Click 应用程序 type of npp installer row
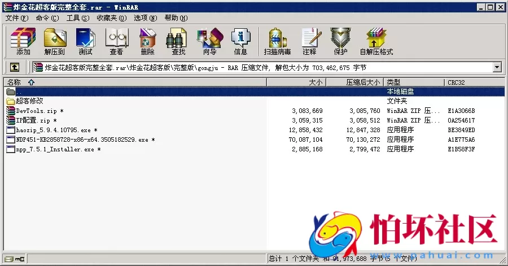Image resolution: width=508 pixels, height=266 pixels. tap(400, 149)
